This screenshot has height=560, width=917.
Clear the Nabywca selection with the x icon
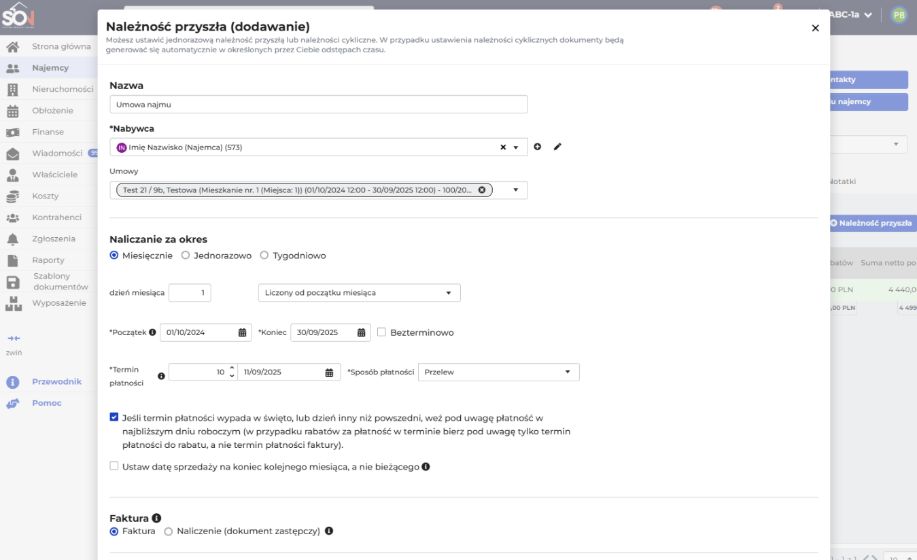click(503, 147)
